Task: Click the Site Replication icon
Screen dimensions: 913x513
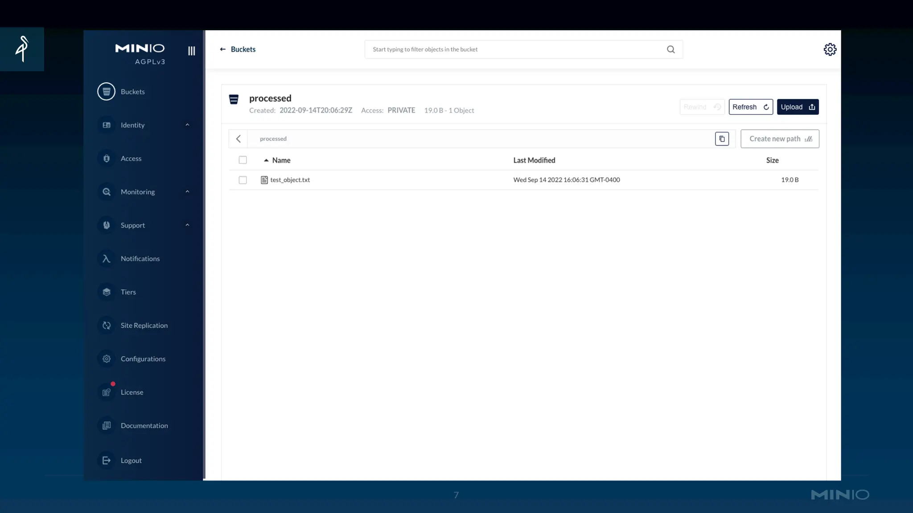Action: tap(106, 326)
